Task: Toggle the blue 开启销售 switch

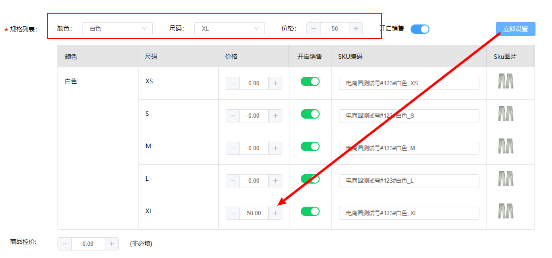Action: coord(420,29)
